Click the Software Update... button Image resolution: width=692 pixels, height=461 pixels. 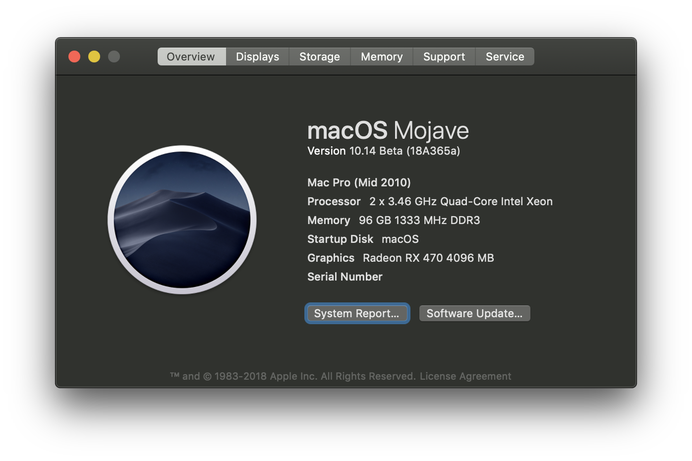pyautogui.click(x=474, y=313)
